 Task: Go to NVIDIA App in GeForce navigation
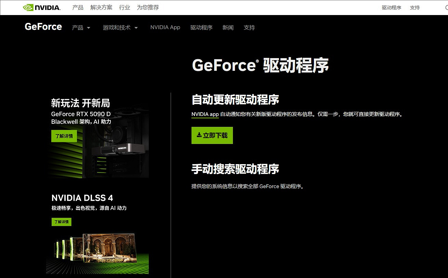165,27
